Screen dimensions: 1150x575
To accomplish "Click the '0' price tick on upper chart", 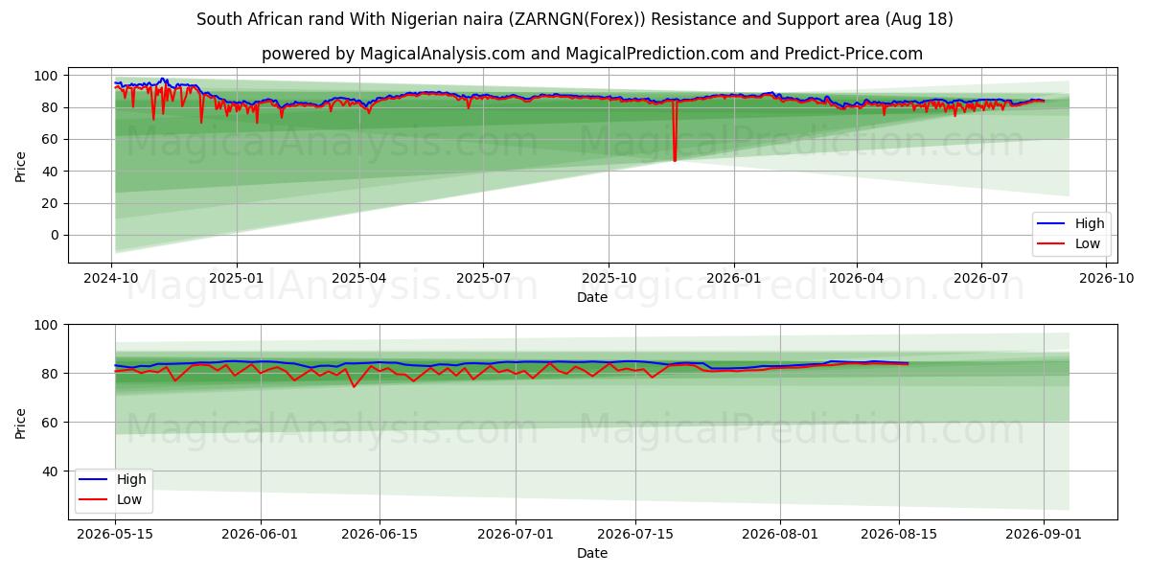I will [56, 235].
